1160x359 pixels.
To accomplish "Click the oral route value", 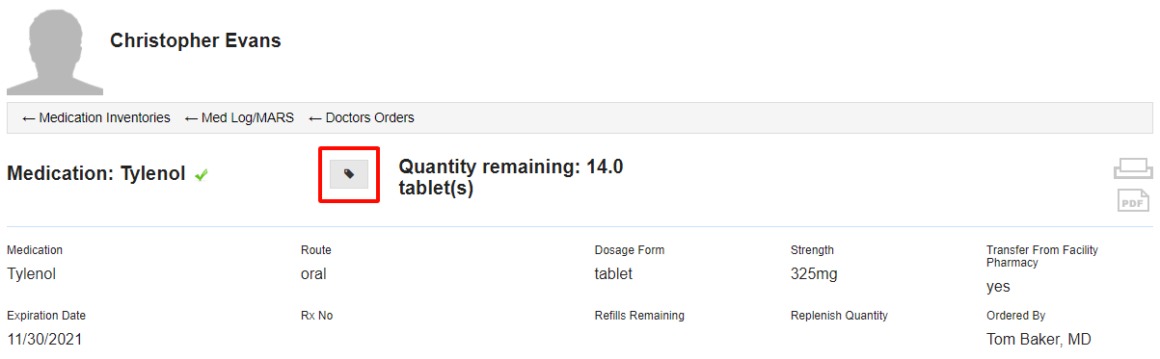I will pyautogui.click(x=313, y=273).
